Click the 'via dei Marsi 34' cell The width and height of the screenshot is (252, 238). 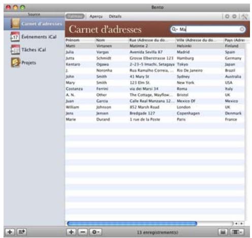point(144,88)
